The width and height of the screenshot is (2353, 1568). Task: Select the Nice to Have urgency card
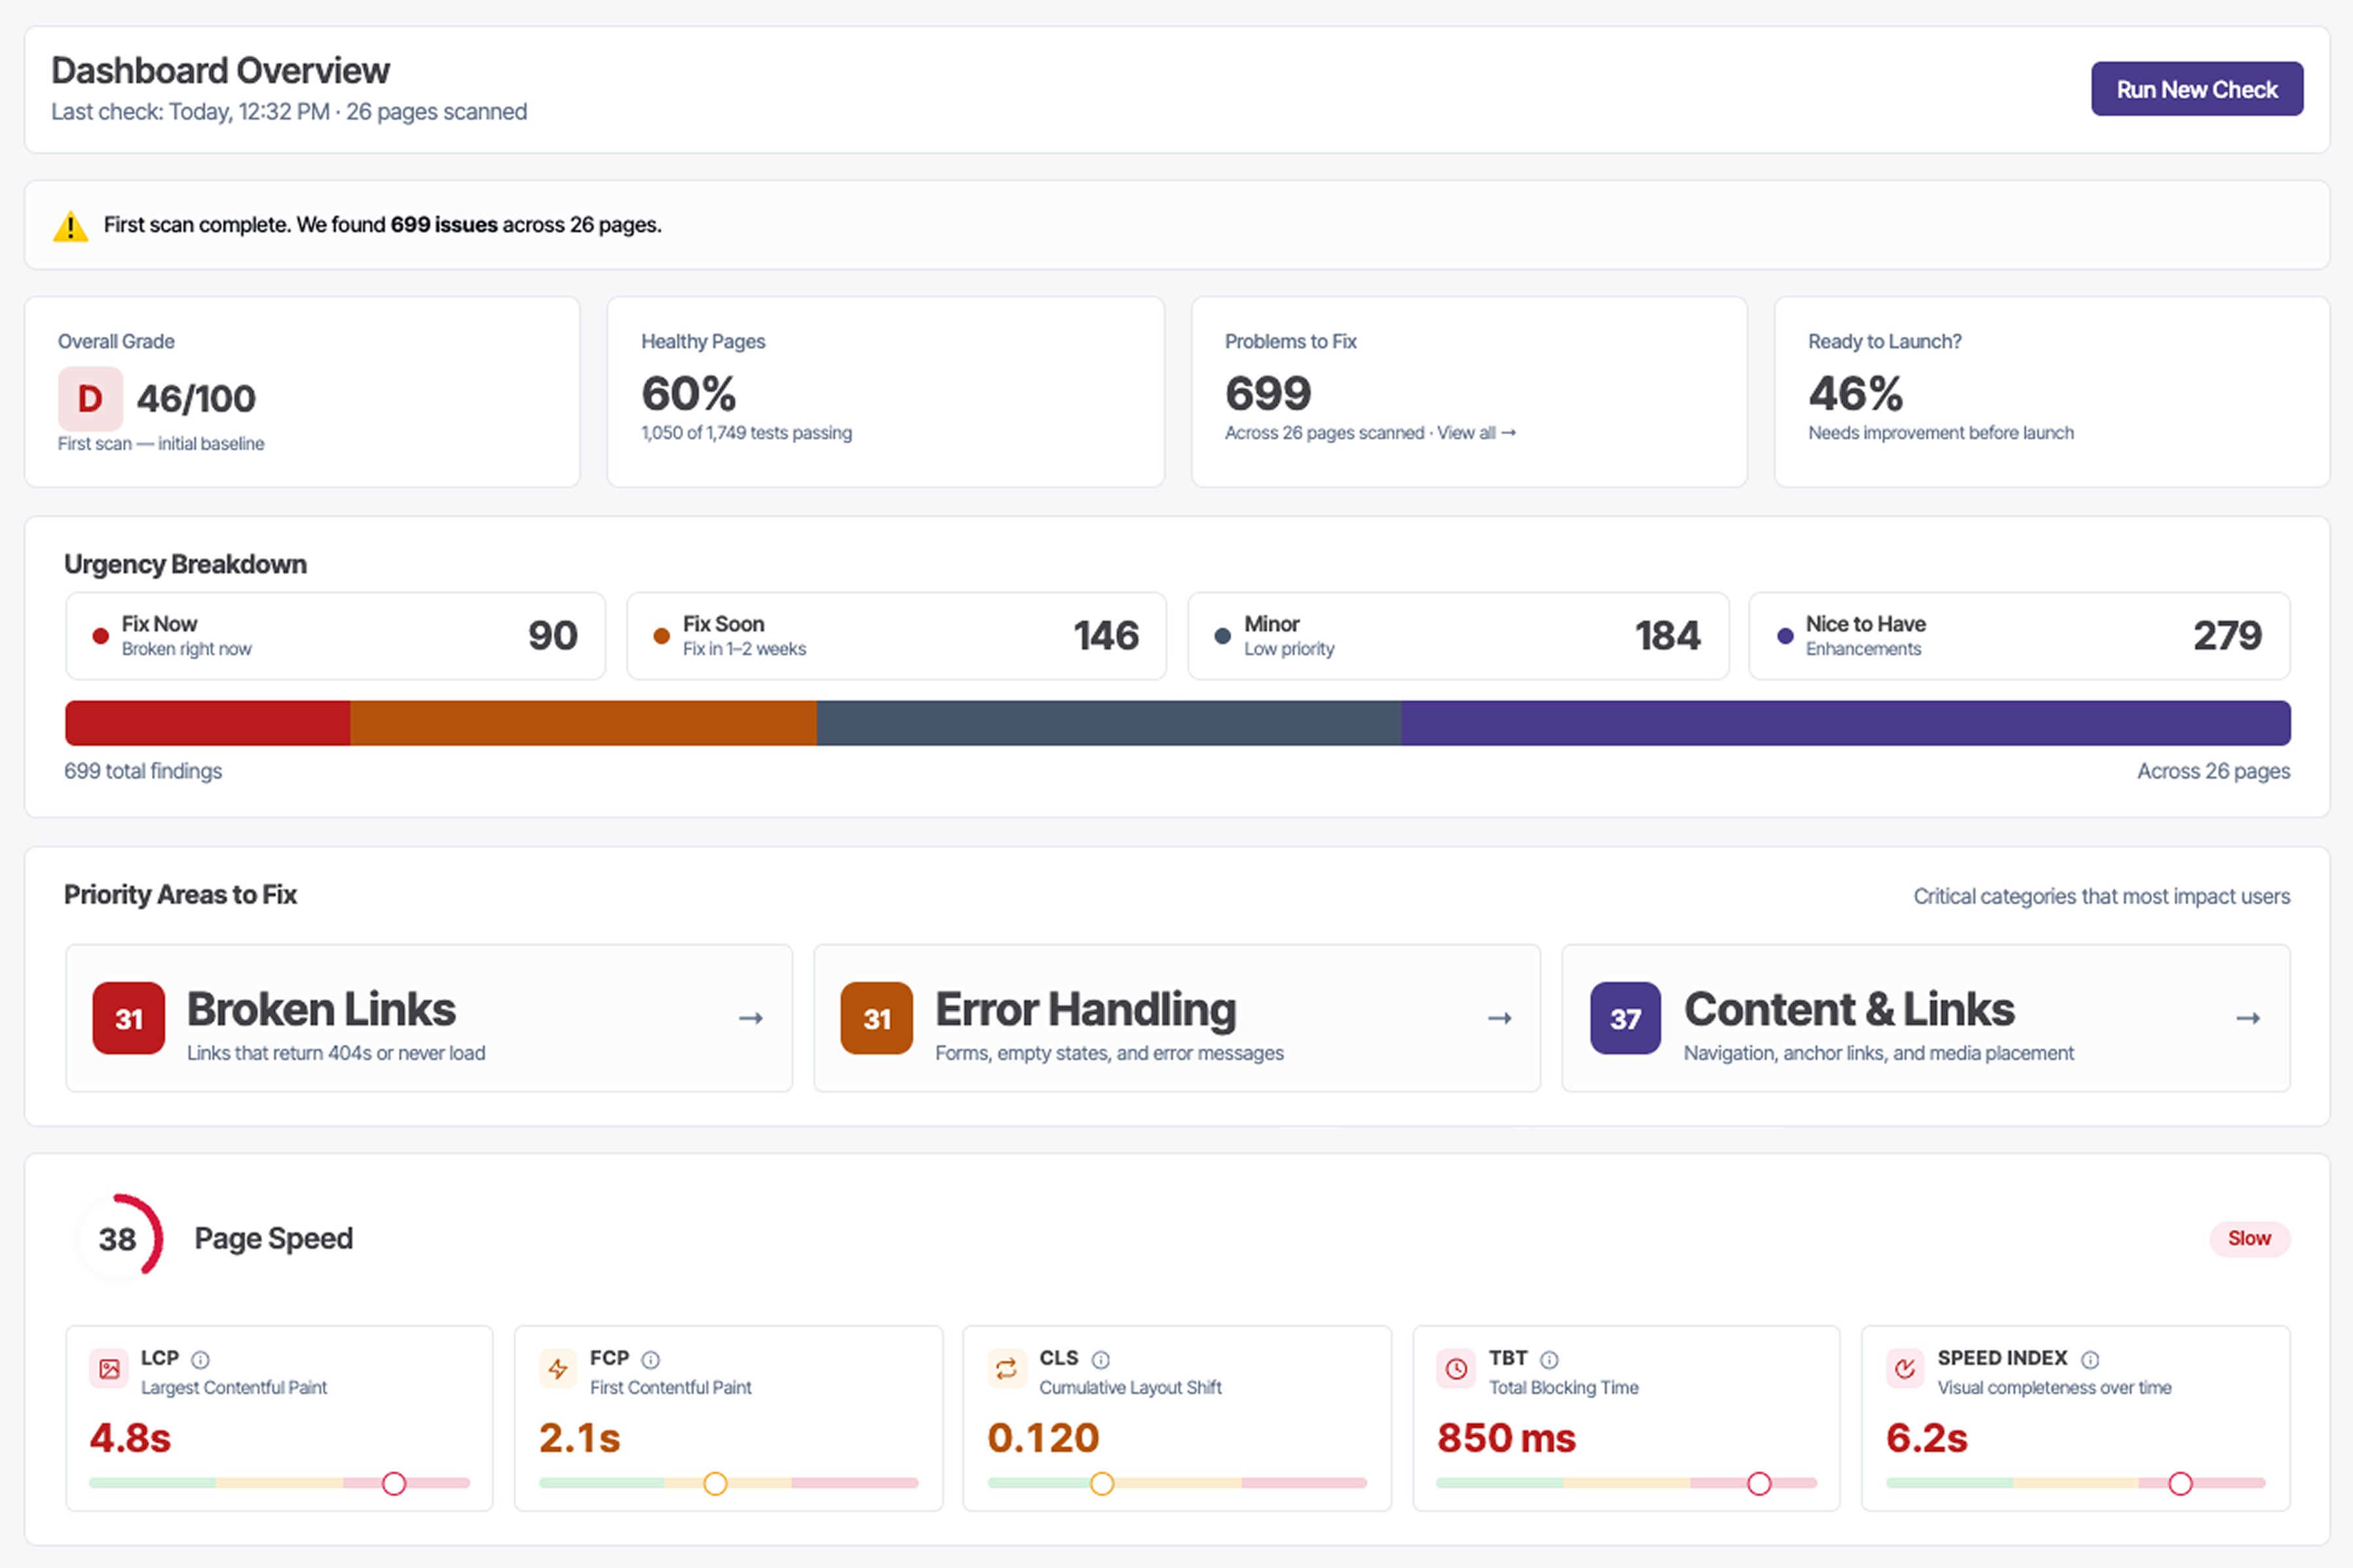point(2018,636)
